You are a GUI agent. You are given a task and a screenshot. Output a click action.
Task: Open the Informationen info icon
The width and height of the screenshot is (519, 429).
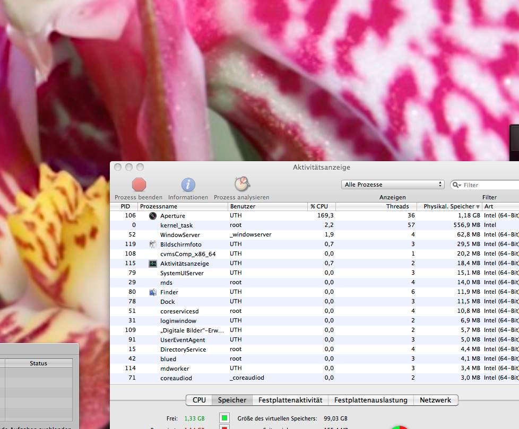pyautogui.click(x=188, y=185)
